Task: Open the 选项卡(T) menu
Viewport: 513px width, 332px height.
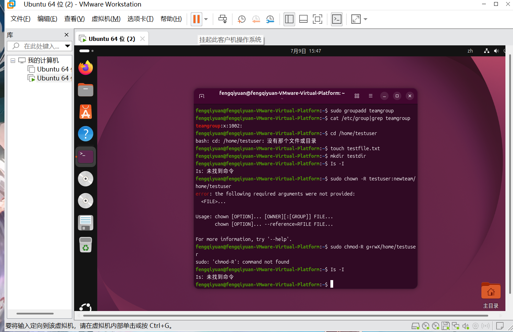Action: [x=140, y=19]
